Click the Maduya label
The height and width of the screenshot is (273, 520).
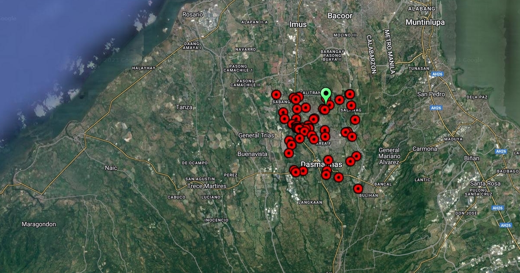point(453,139)
